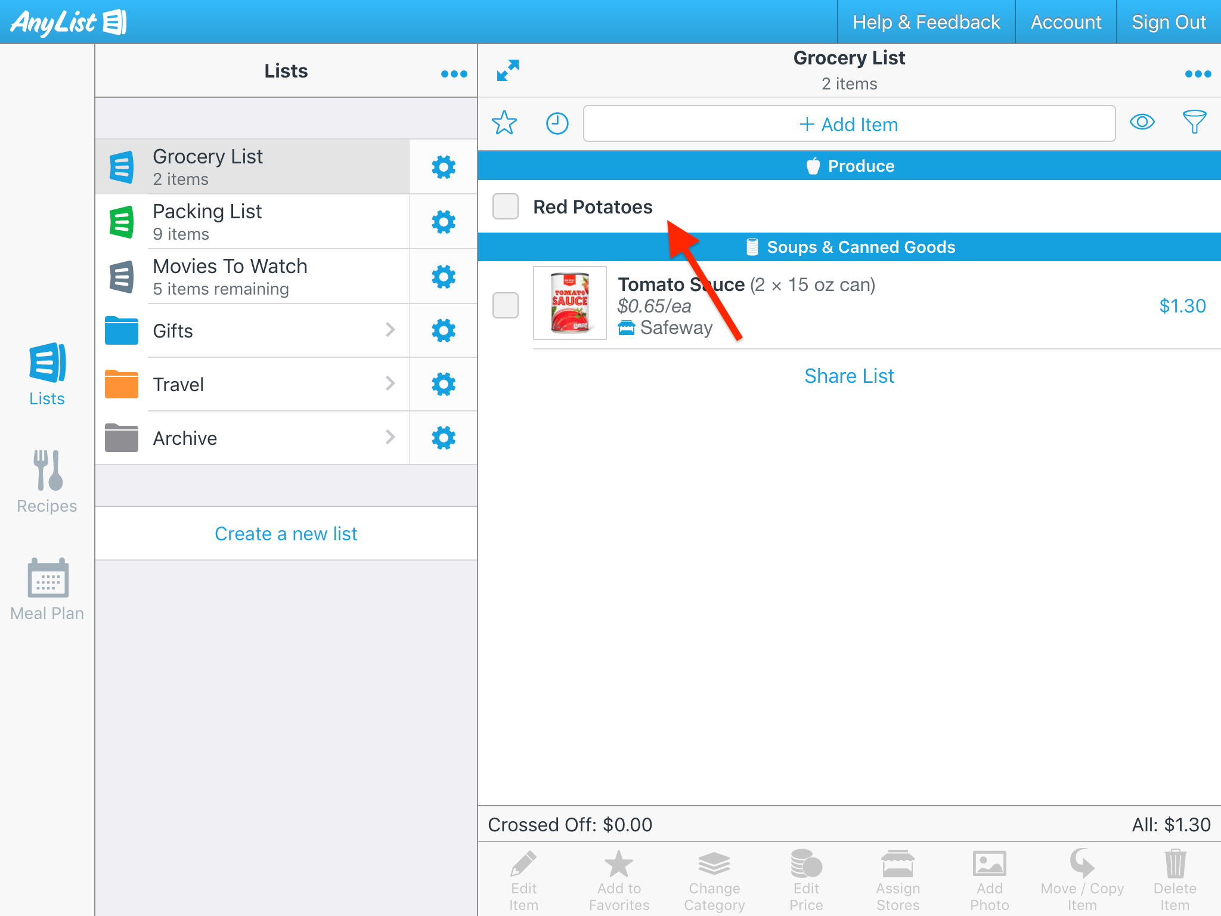The height and width of the screenshot is (916, 1221).
Task: Expand the Travel folder chevron
Action: pyautogui.click(x=390, y=383)
